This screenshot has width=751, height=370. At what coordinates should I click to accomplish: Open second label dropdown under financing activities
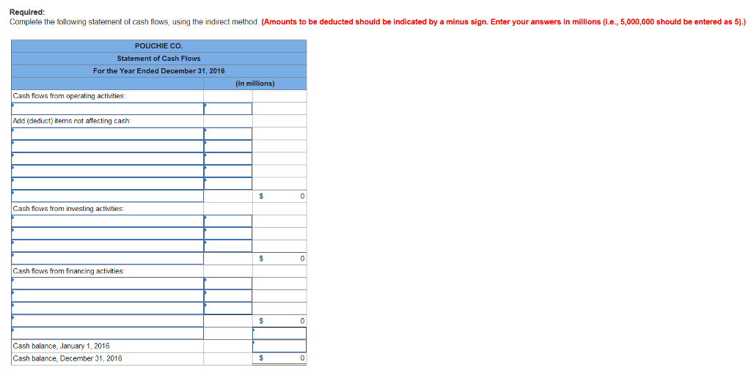108,295
